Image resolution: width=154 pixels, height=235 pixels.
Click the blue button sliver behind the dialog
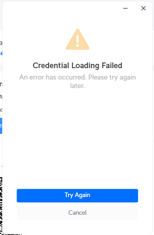click(x=1, y=126)
